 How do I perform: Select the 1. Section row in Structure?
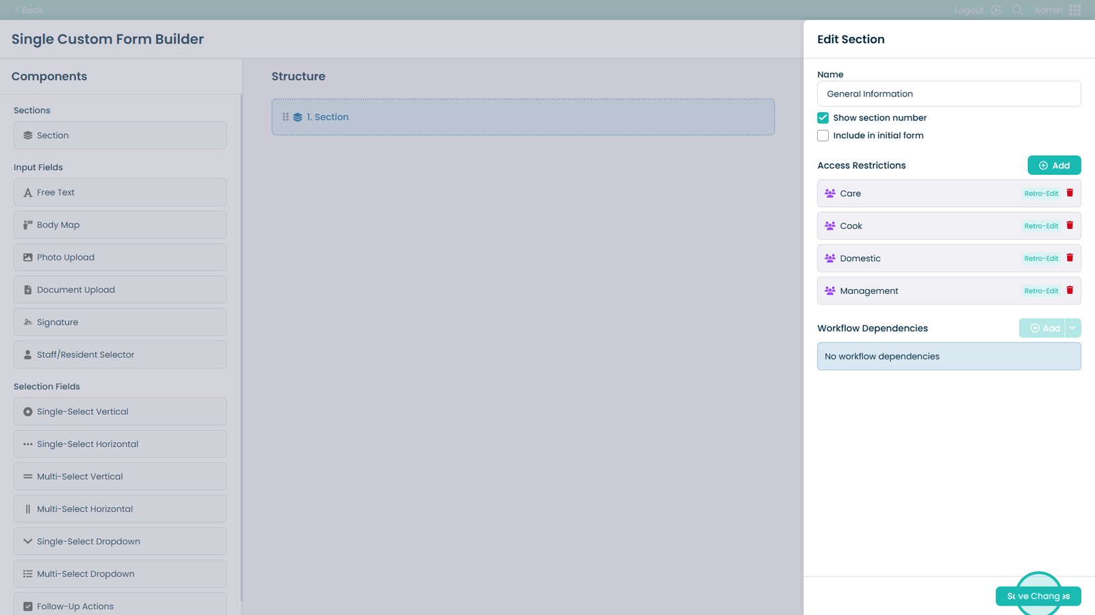523,117
